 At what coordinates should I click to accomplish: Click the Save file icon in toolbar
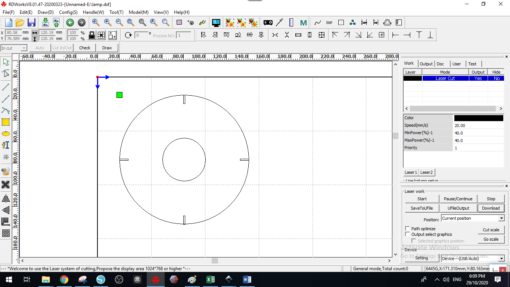[x=31, y=22]
